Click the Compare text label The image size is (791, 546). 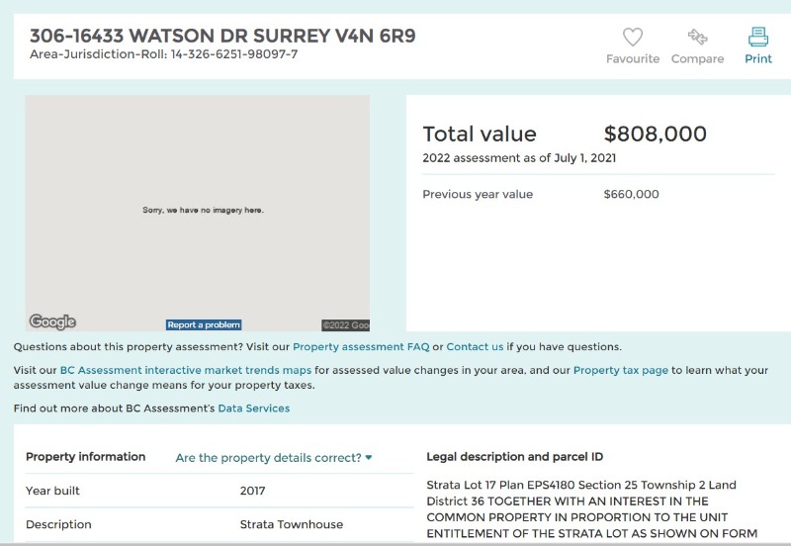coord(697,58)
